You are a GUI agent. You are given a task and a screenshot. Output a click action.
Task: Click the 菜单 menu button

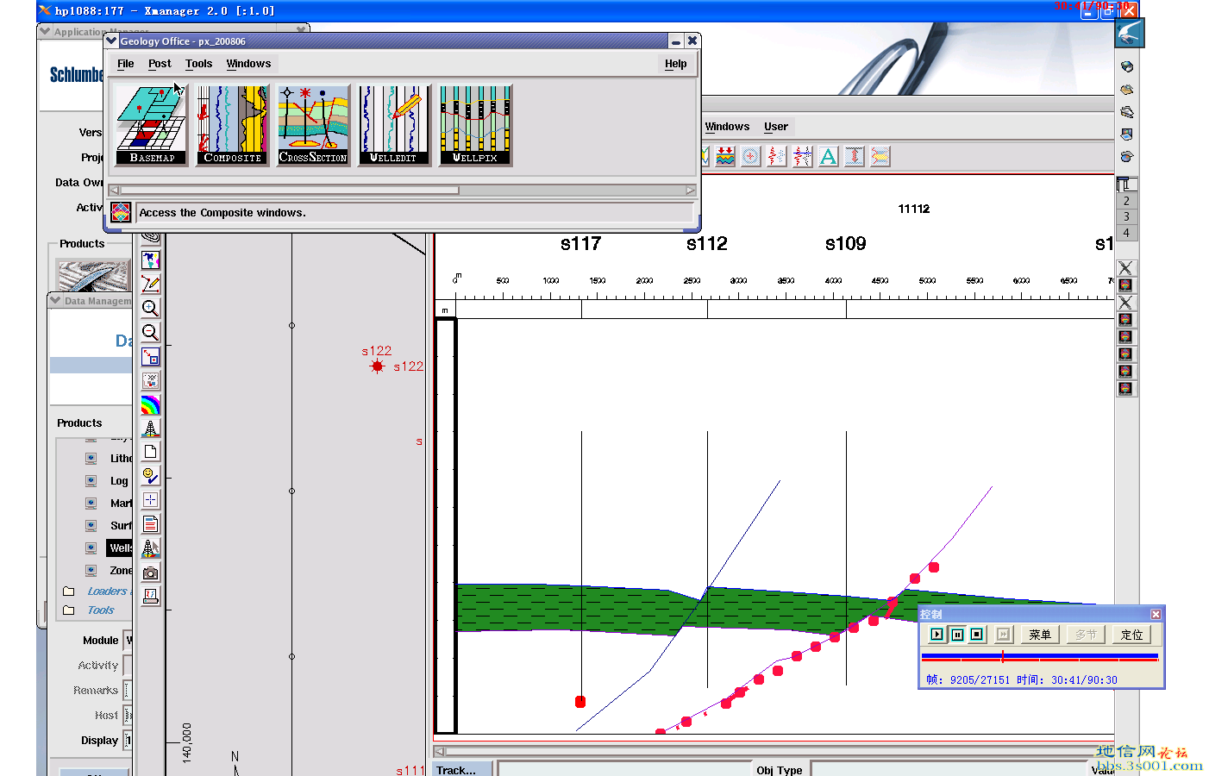[1040, 635]
